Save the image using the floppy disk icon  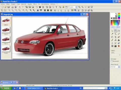(9, 7)
